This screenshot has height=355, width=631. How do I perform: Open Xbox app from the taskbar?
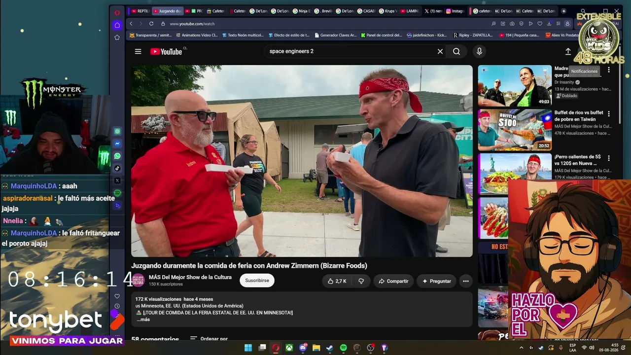(x=289, y=348)
